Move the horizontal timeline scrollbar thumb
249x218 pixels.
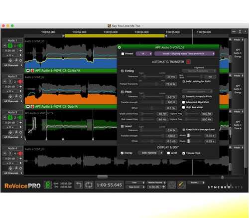coord(103,177)
